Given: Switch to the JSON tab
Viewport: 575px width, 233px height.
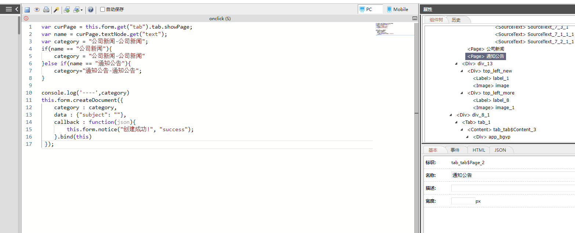Looking at the screenshot, I should [x=500, y=150].
